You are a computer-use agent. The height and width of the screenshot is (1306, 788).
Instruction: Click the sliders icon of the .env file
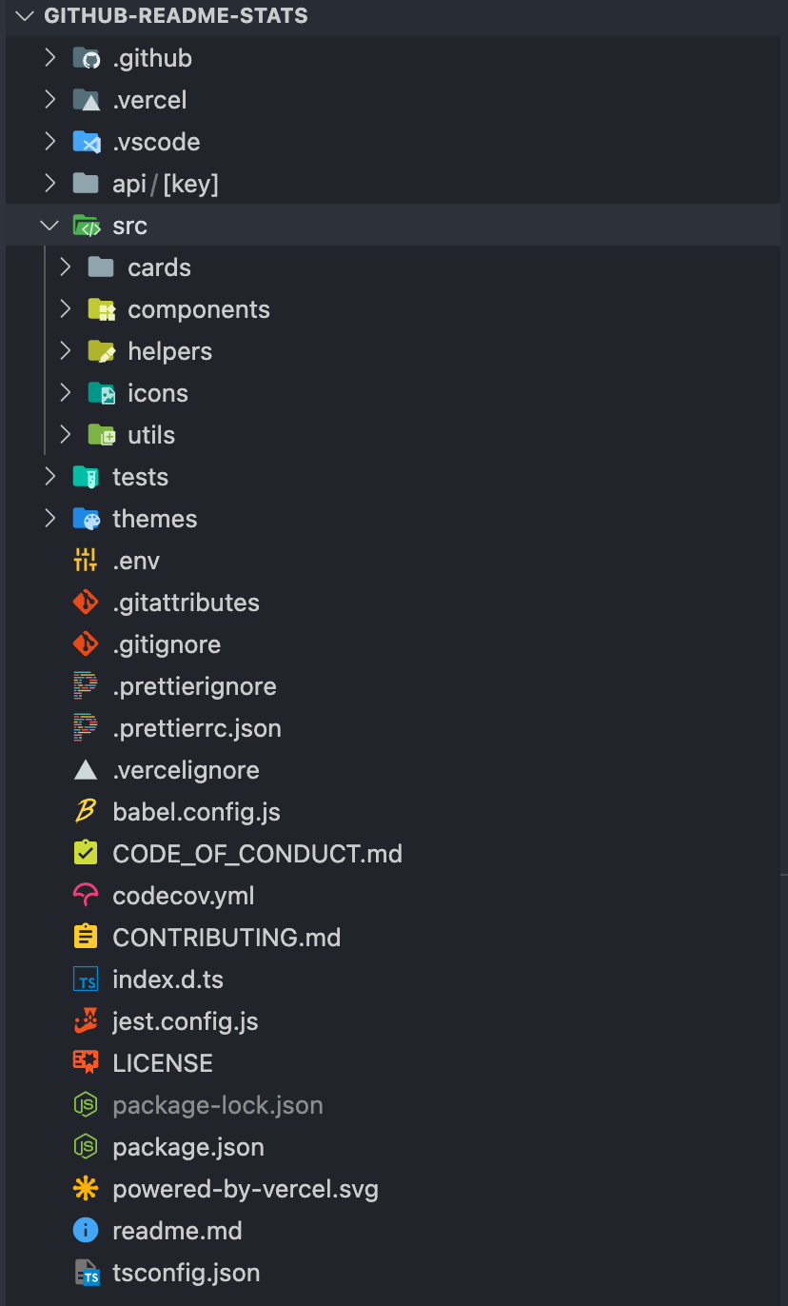pos(86,561)
